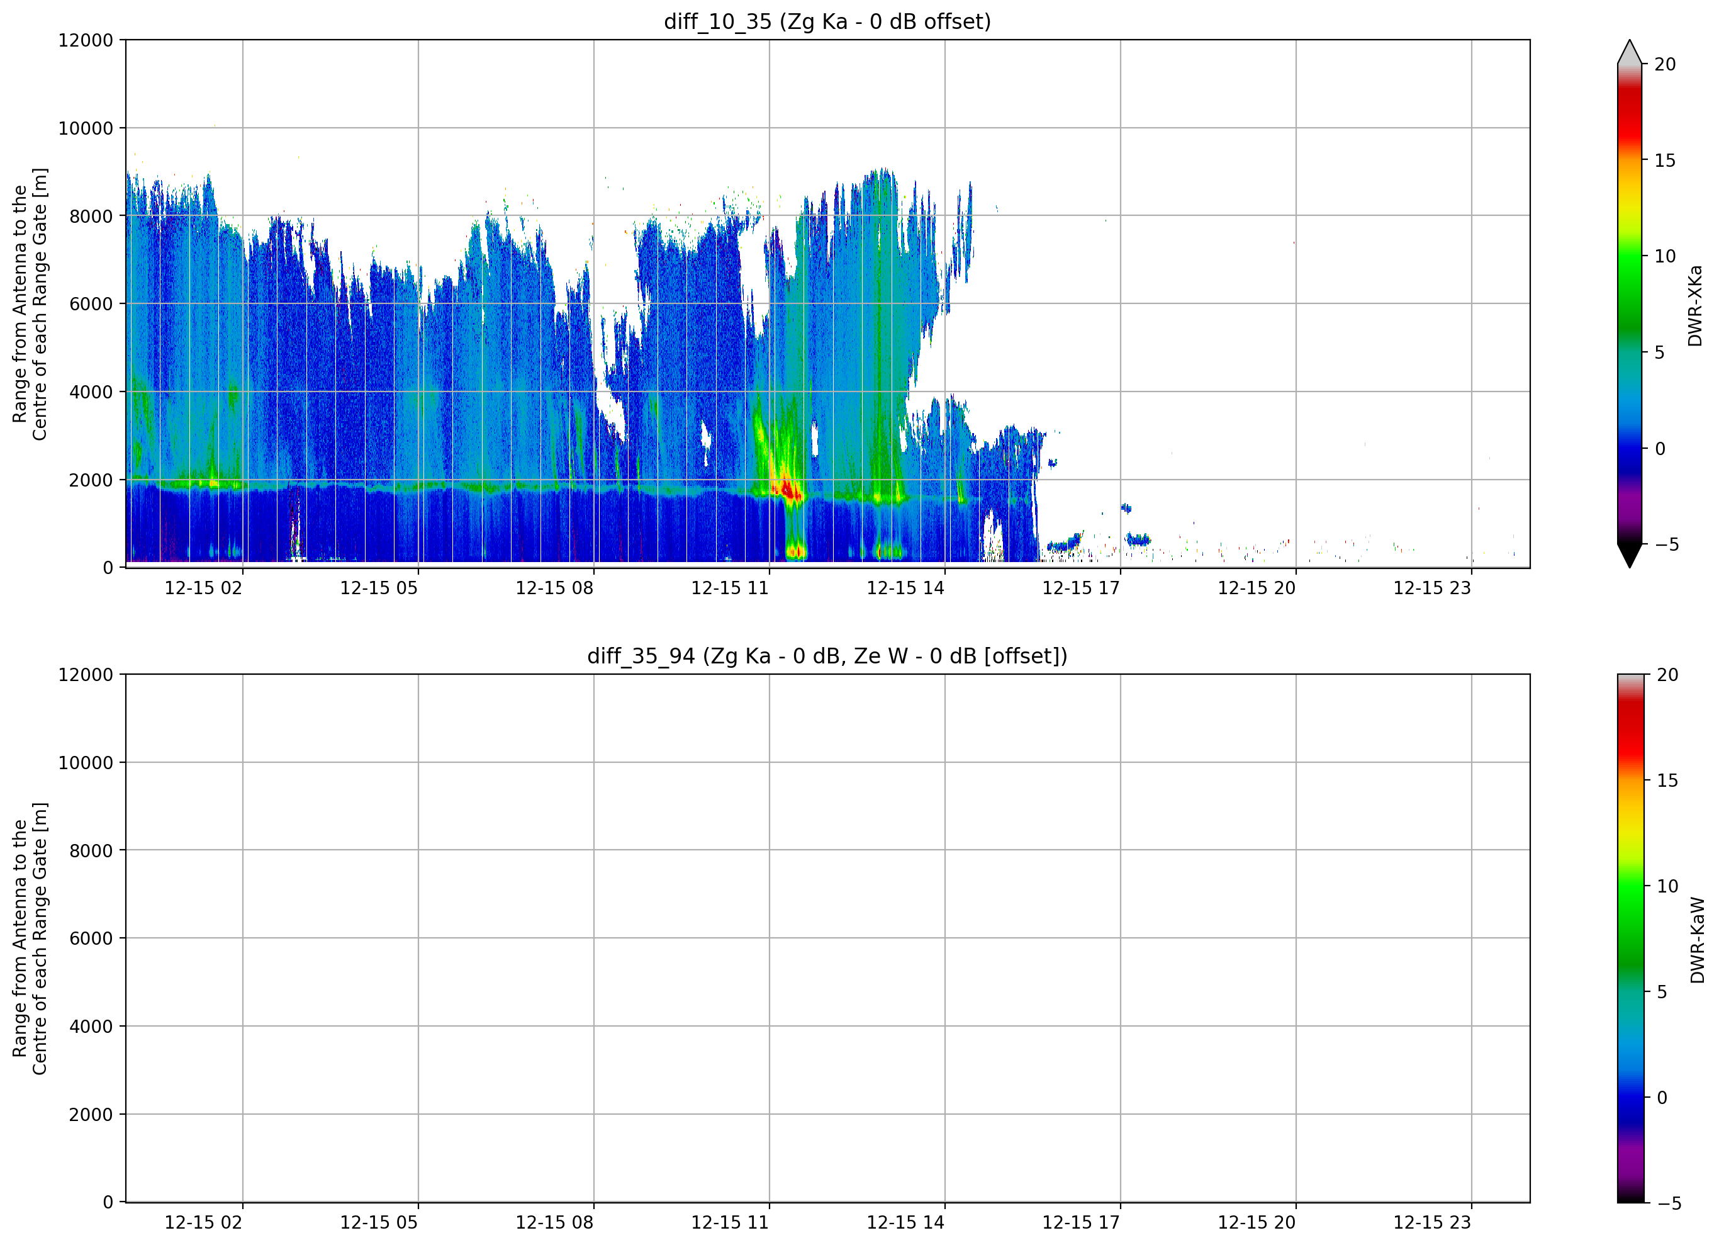Click the 12-15 14 tick in top plot
This screenshot has height=1245, width=1719.
click(x=905, y=588)
